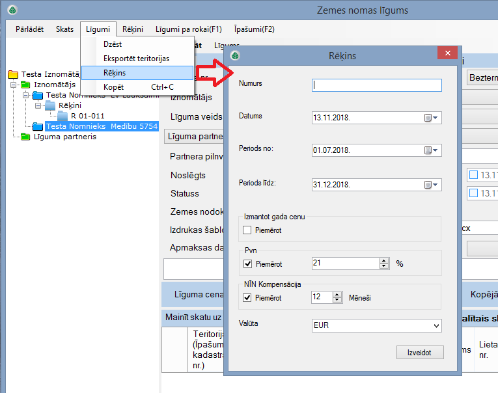The height and width of the screenshot is (393, 498).
Task: Select Eksportēt teritorijas from the menu
Action: click(136, 59)
